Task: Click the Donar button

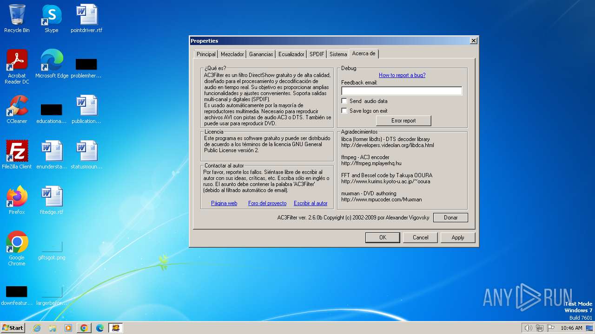Action: point(450,218)
